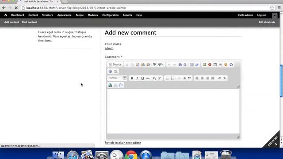Click the Increase Indent icon
The image size is (283, 159).
pos(184,78)
